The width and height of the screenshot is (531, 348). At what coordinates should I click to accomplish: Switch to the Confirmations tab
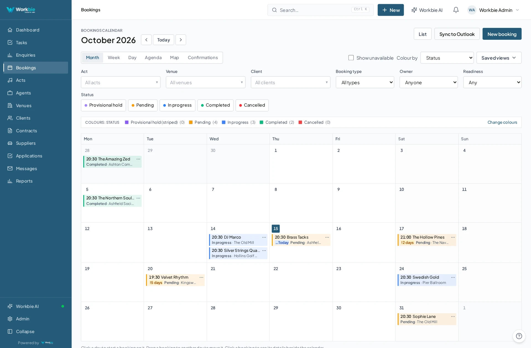pos(203,58)
